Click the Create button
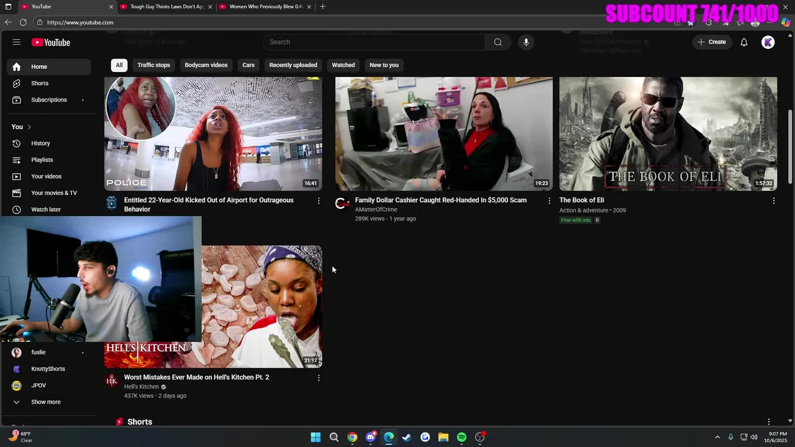Screen dimensions: 795x447 click(x=712, y=42)
